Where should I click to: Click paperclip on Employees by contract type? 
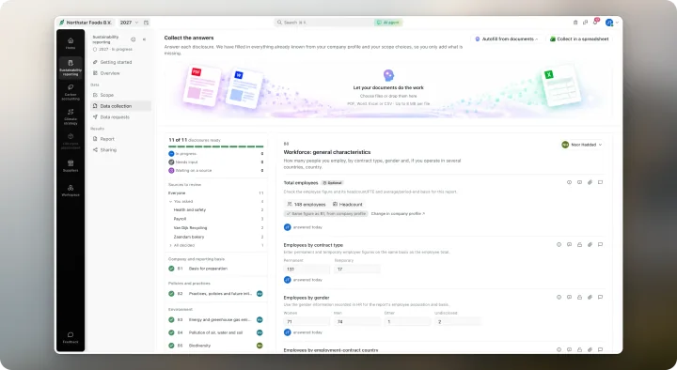(x=590, y=244)
